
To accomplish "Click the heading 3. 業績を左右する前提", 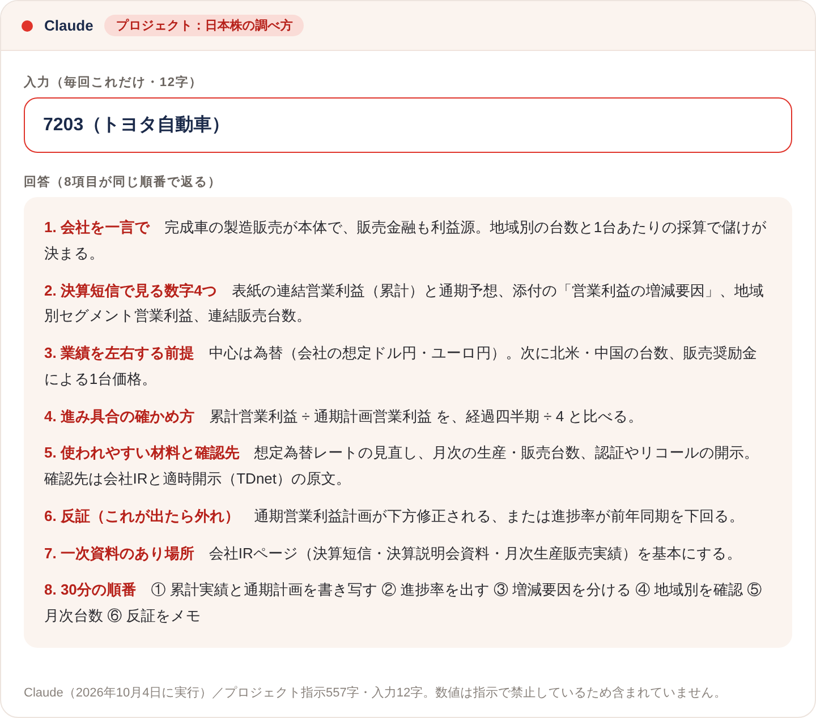I will click(x=119, y=353).
